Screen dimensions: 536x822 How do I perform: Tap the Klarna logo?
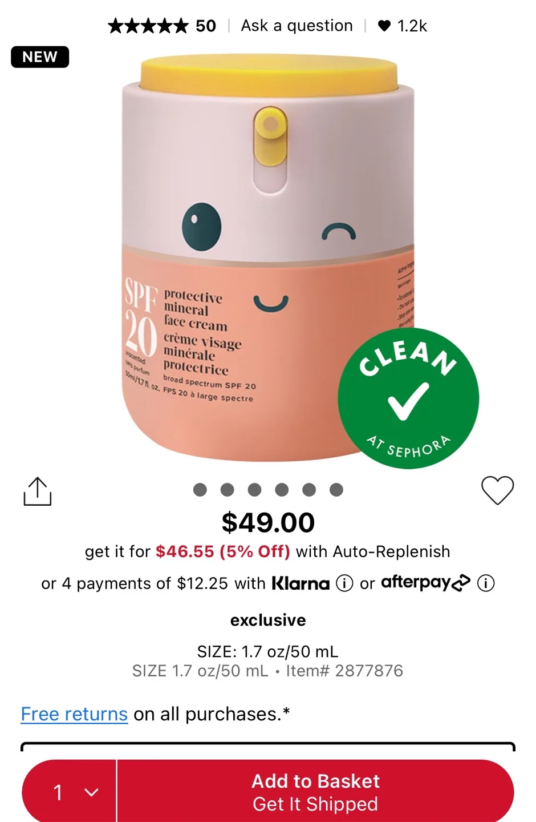301,583
